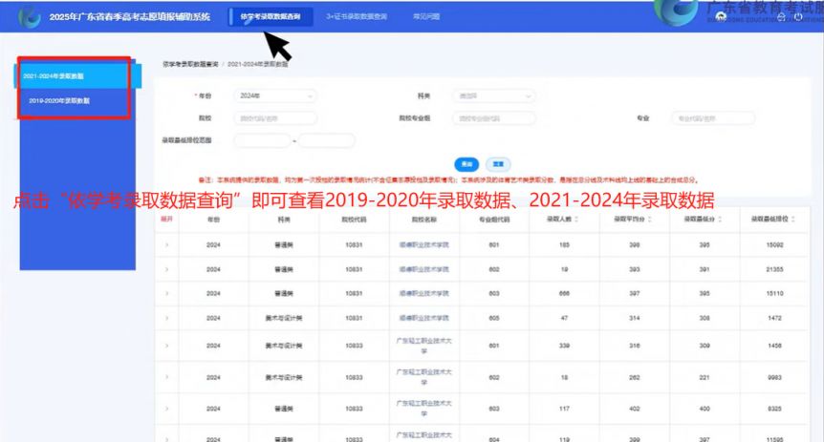Click the power icon at top right

(798, 18)
